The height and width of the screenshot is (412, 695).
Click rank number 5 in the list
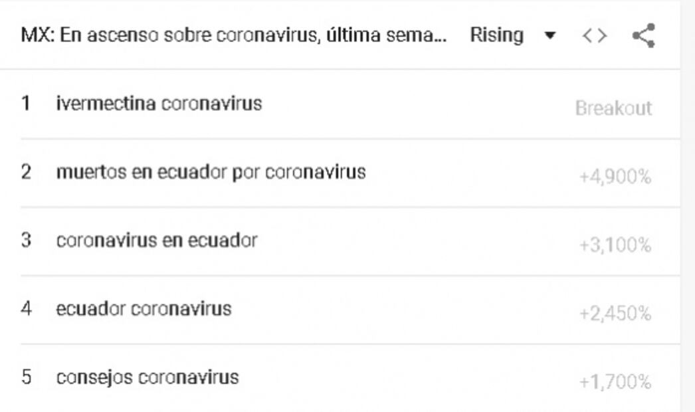pos(26,377)
